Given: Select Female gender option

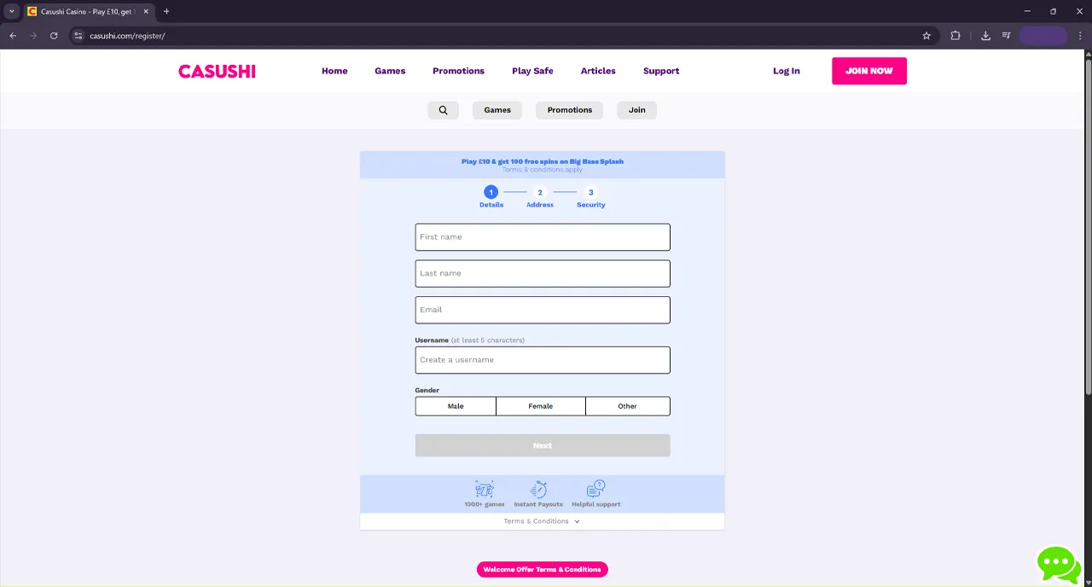Looking at the screenshot, I should pos(540,406).
